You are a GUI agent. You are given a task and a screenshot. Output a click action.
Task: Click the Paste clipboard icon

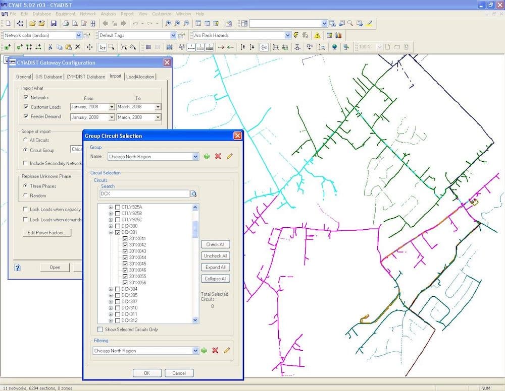(68, 47)
